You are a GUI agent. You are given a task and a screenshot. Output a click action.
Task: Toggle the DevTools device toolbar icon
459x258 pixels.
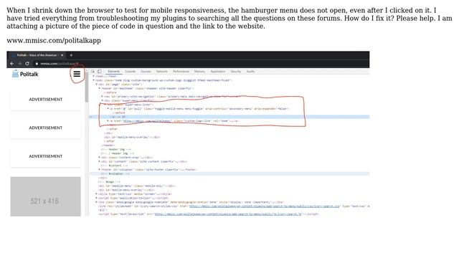[99, 72]
